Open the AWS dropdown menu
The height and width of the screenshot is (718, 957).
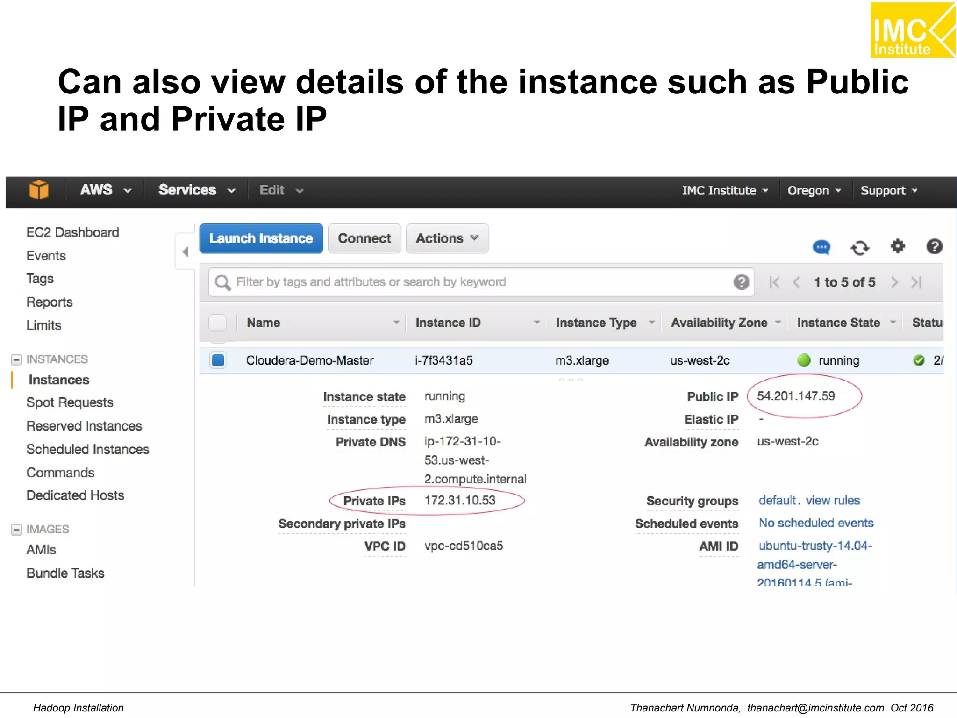pos(106,190)
